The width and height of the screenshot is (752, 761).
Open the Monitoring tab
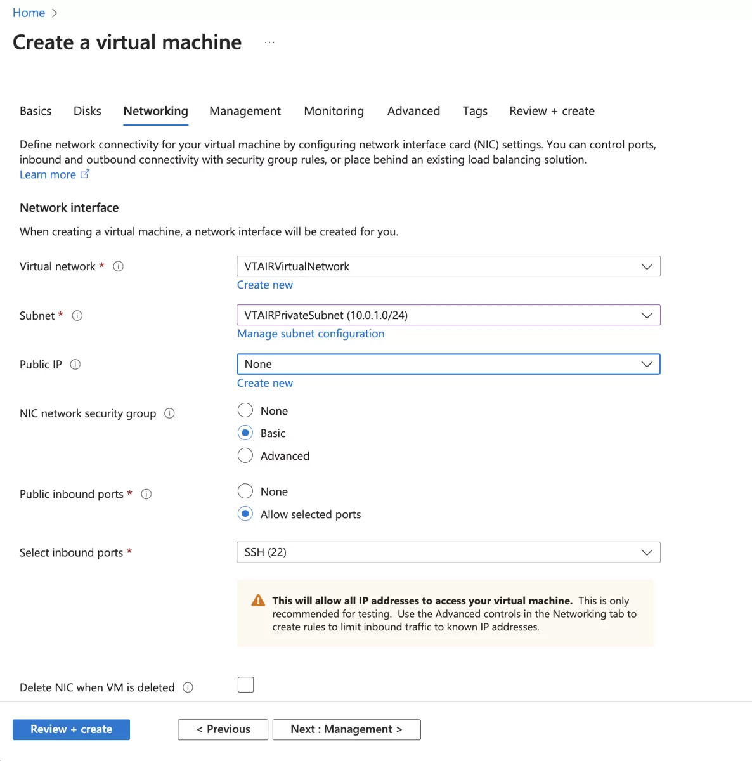pos(334,111)
